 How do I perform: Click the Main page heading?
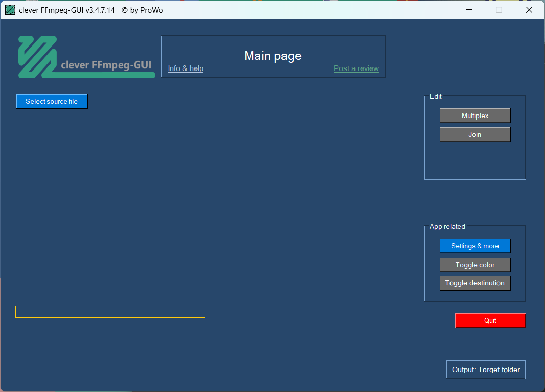273,56
